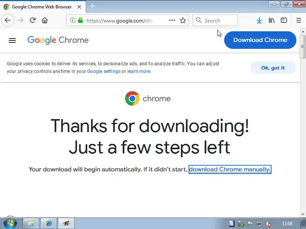Click the scrollbar up arrow
Image resolution: width=306 pixels, height=229 pixels.
point(303,32)
